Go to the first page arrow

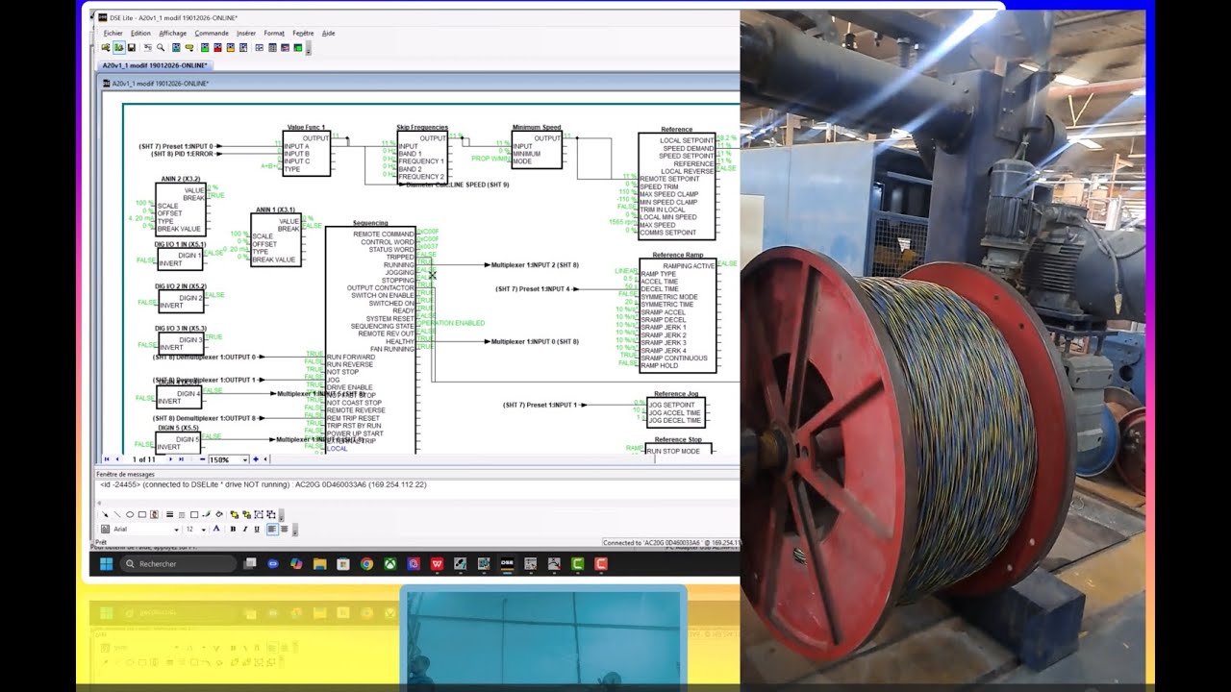click(x=106, y=459)
